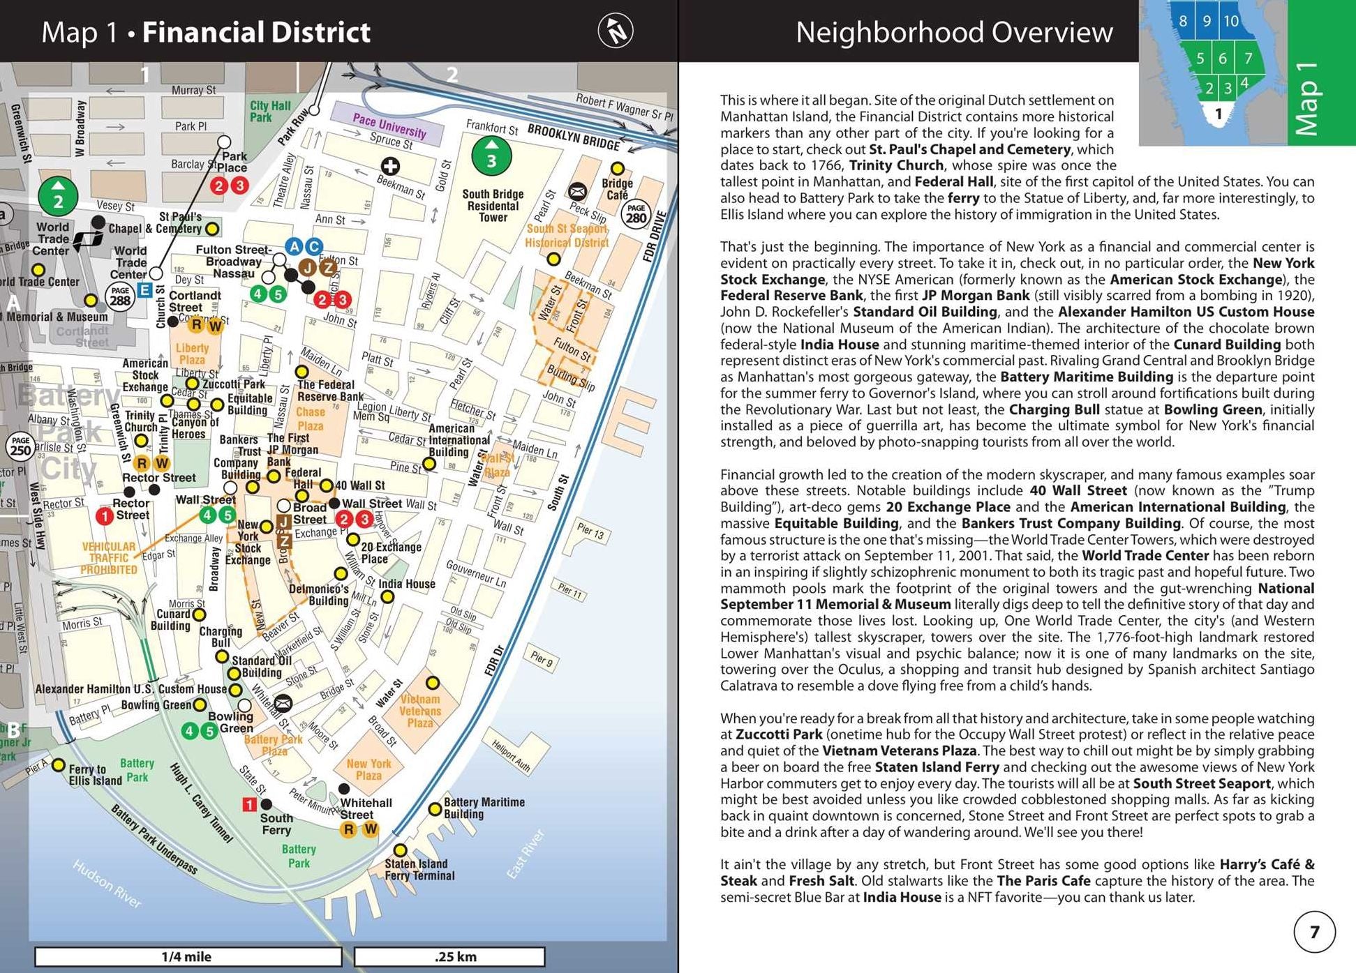Click the Delmonico's Building label

tap(319, 595)
